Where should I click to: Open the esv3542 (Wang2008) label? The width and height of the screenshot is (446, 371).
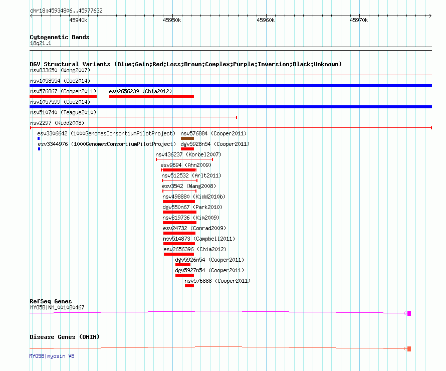pos(189,186)
